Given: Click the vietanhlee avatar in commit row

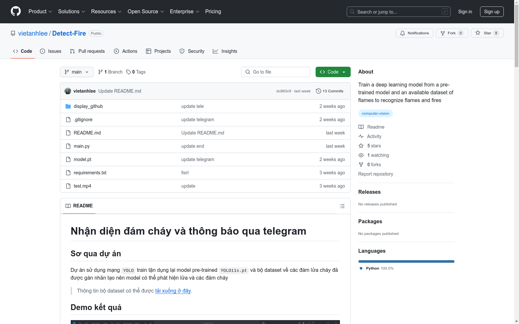Looking at the screenshot, I should [x=68, y=91].
